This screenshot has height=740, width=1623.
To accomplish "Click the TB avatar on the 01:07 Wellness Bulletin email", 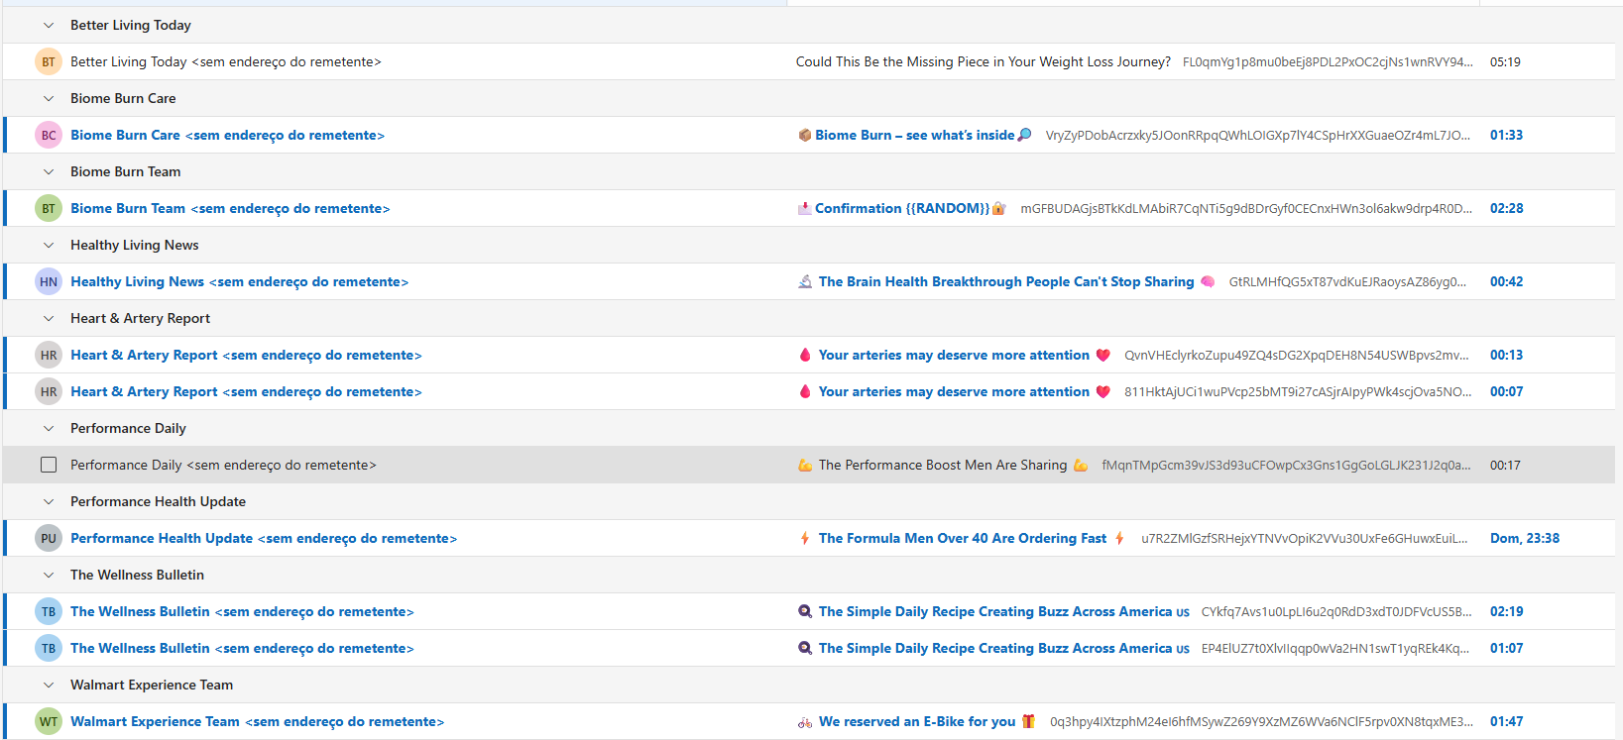I will [49, 648].
